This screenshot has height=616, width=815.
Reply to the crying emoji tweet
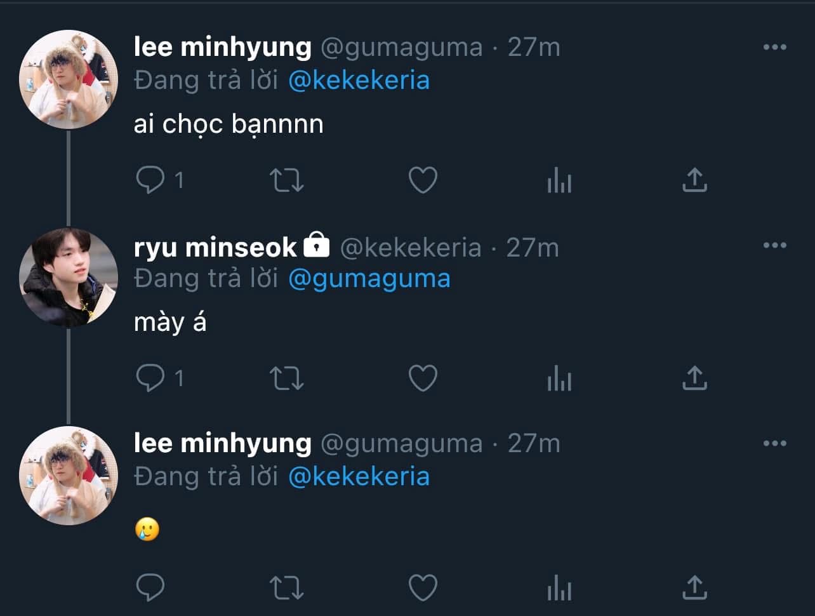(150, 587)
